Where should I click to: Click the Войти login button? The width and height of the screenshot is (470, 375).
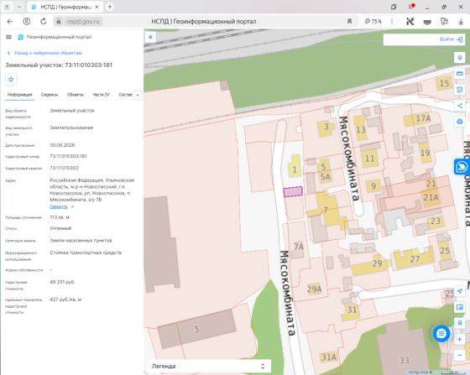pyautogui.click(x=451, y=39)
